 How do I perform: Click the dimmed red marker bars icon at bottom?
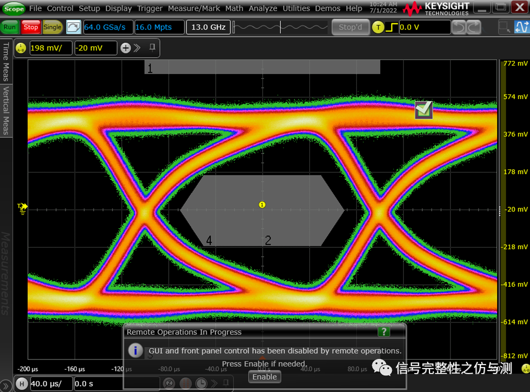tap(185, 383)
